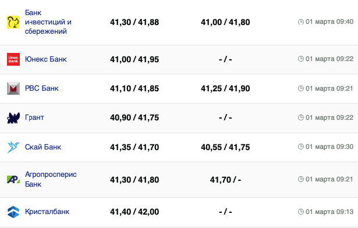Select the 41,25 / 41,90 rate cell
The width and height of the screenshot is (358, 228).
coord(225,88)
